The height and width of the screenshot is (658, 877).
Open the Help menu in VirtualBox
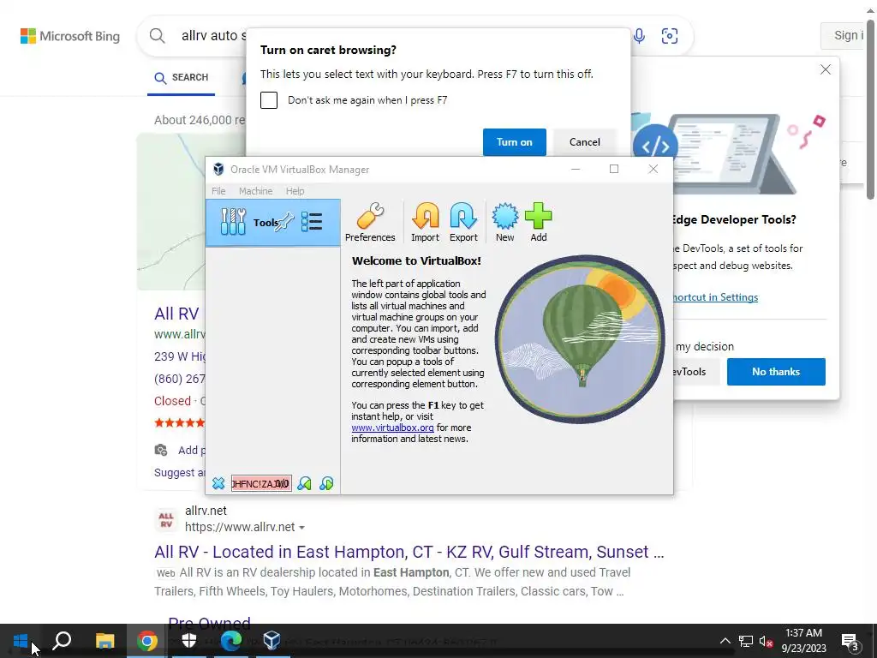click(295, 191)
